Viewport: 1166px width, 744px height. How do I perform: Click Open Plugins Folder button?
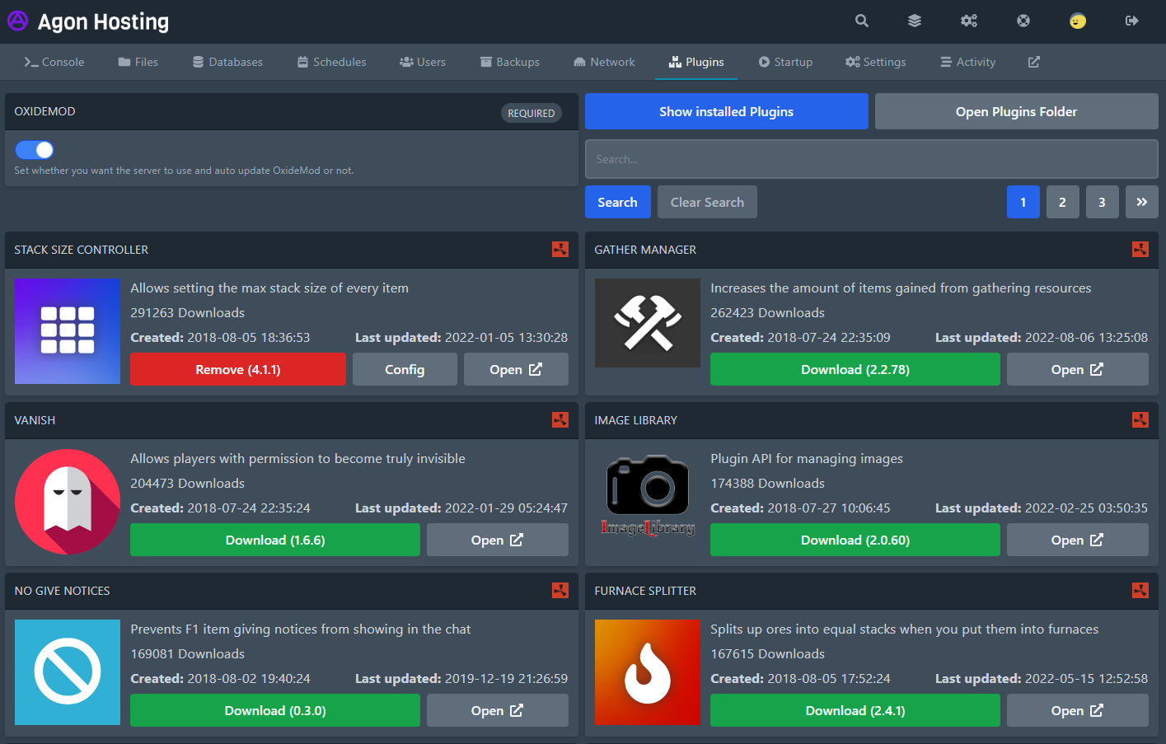[x=1017, y=111]
